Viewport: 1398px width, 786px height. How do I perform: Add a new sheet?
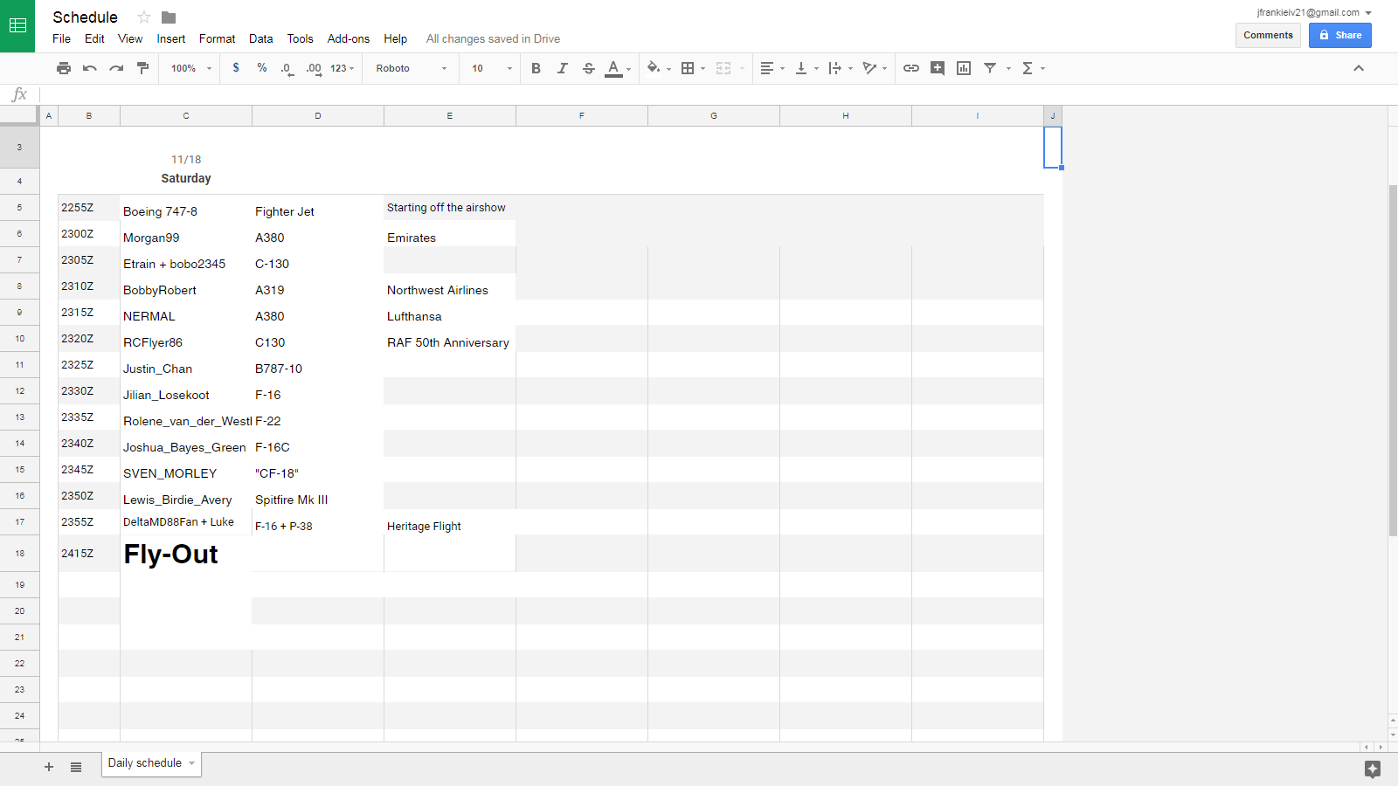(x=49, y=767)
